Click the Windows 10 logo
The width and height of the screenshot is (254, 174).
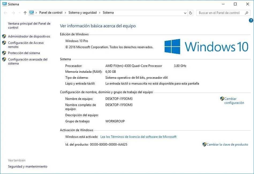[206, 47]
